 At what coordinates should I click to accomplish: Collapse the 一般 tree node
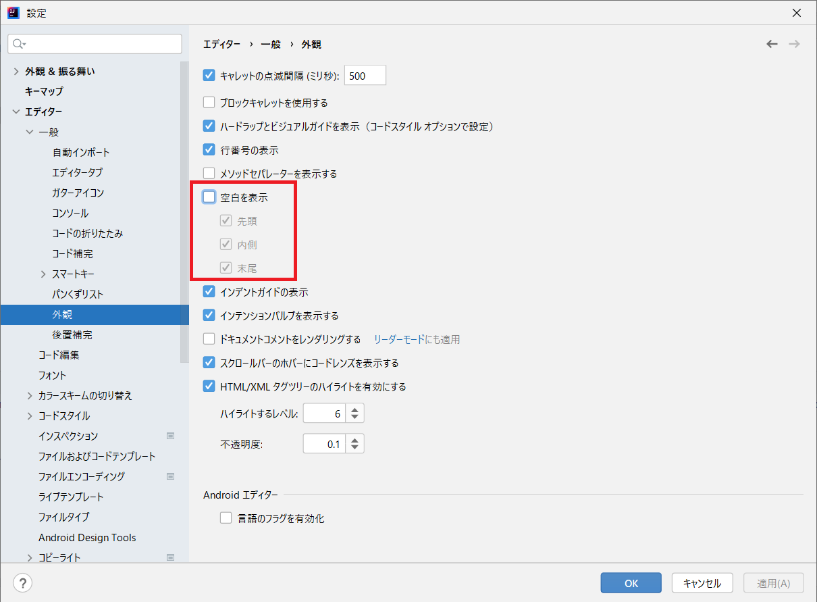tap(30, 132)
